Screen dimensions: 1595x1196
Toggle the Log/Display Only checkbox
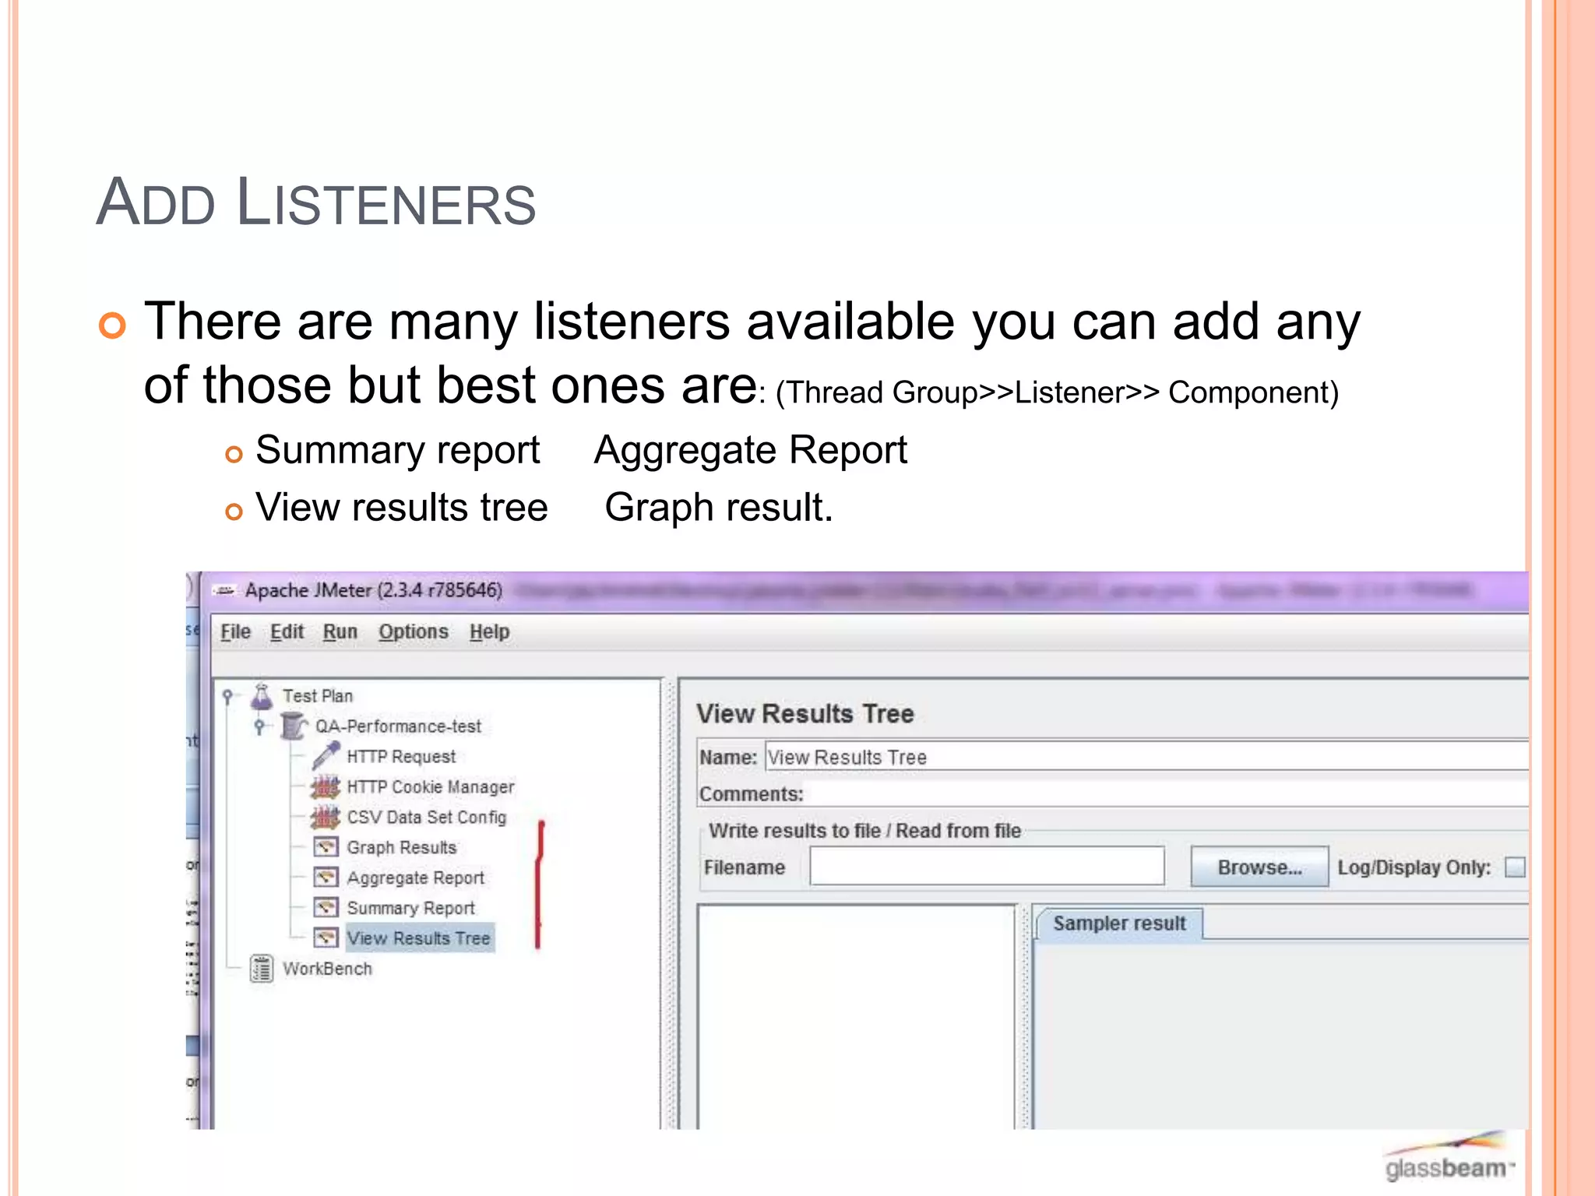pos(1515,867)
